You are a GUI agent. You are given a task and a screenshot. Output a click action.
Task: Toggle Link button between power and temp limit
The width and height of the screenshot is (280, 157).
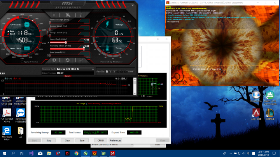[47, 33]
